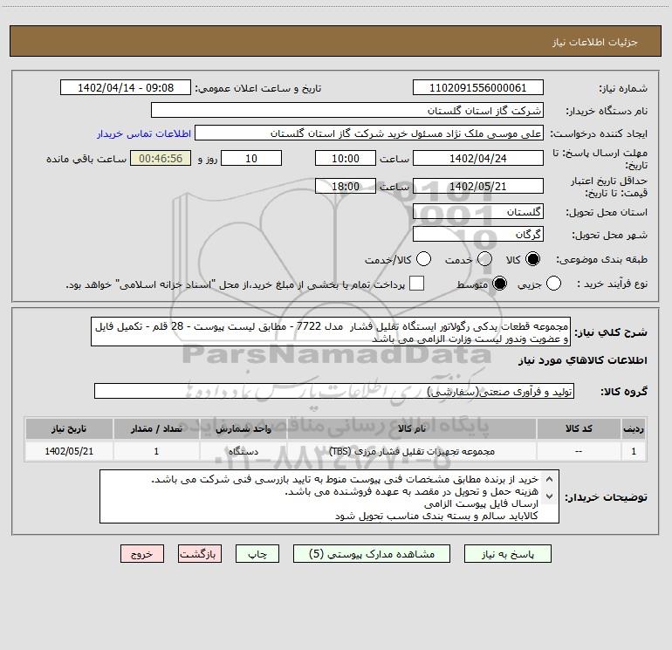Select the کالا radio button
672x650 pixels.
click(x=532, y=259)
